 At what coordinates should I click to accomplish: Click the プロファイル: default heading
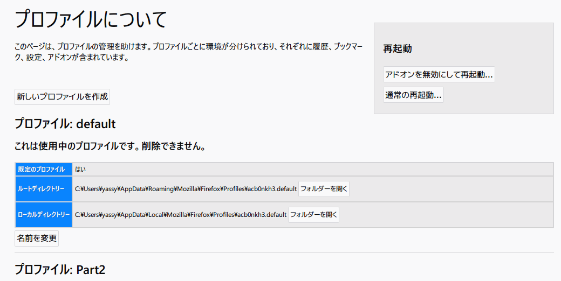tap(65, 124)
